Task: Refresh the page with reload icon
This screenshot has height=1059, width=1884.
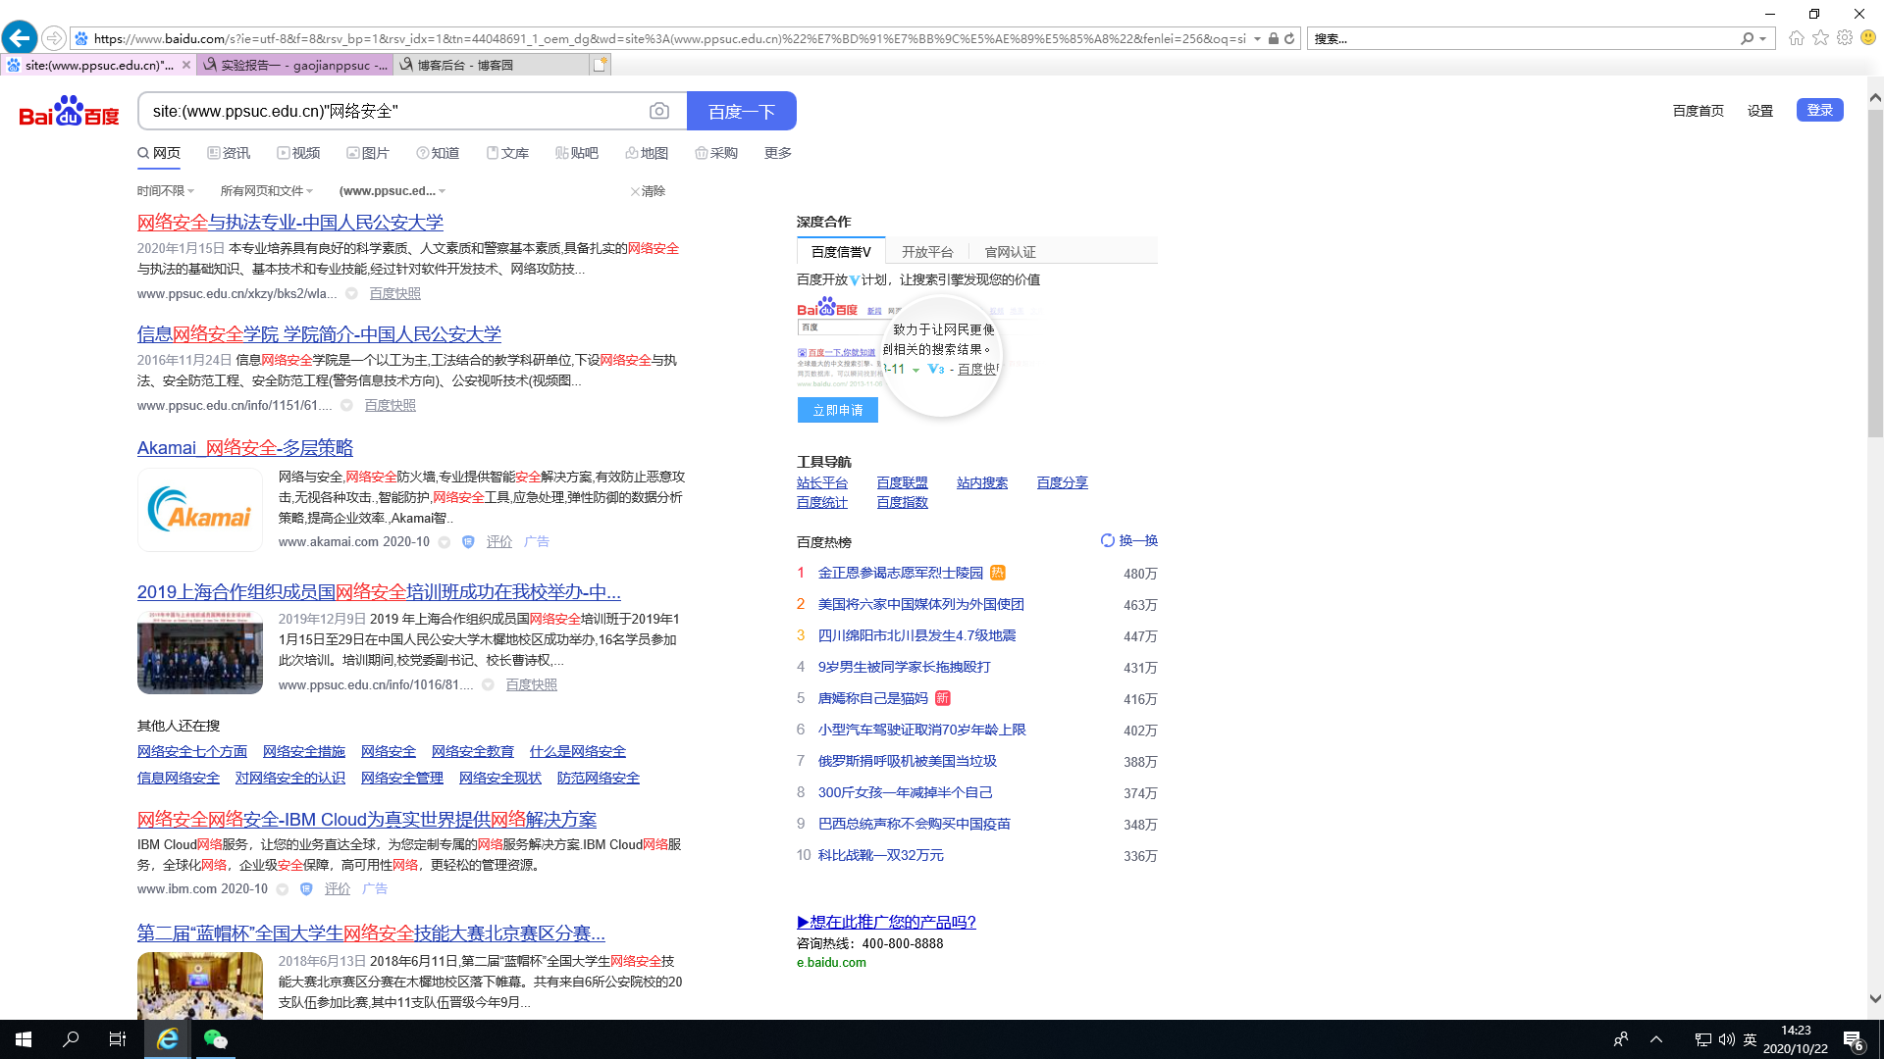Action: [1289, 39]
